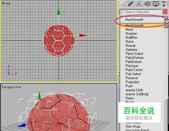The height and width of the screenshot is (131, 169).
Task: Choose PathDeform from the modifier list
Action: (x=134, y=62)
